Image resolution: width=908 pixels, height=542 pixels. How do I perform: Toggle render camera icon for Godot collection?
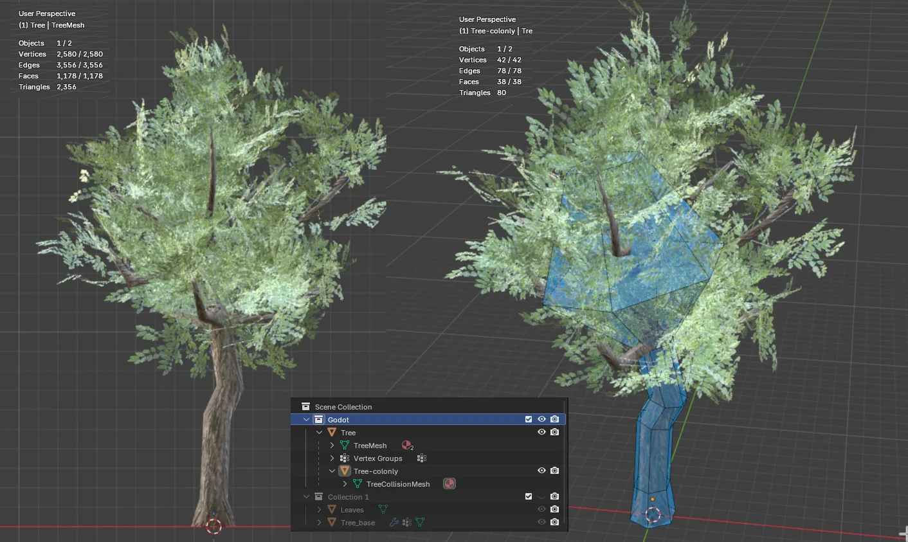pyautogui.click(x=554, y=419)
